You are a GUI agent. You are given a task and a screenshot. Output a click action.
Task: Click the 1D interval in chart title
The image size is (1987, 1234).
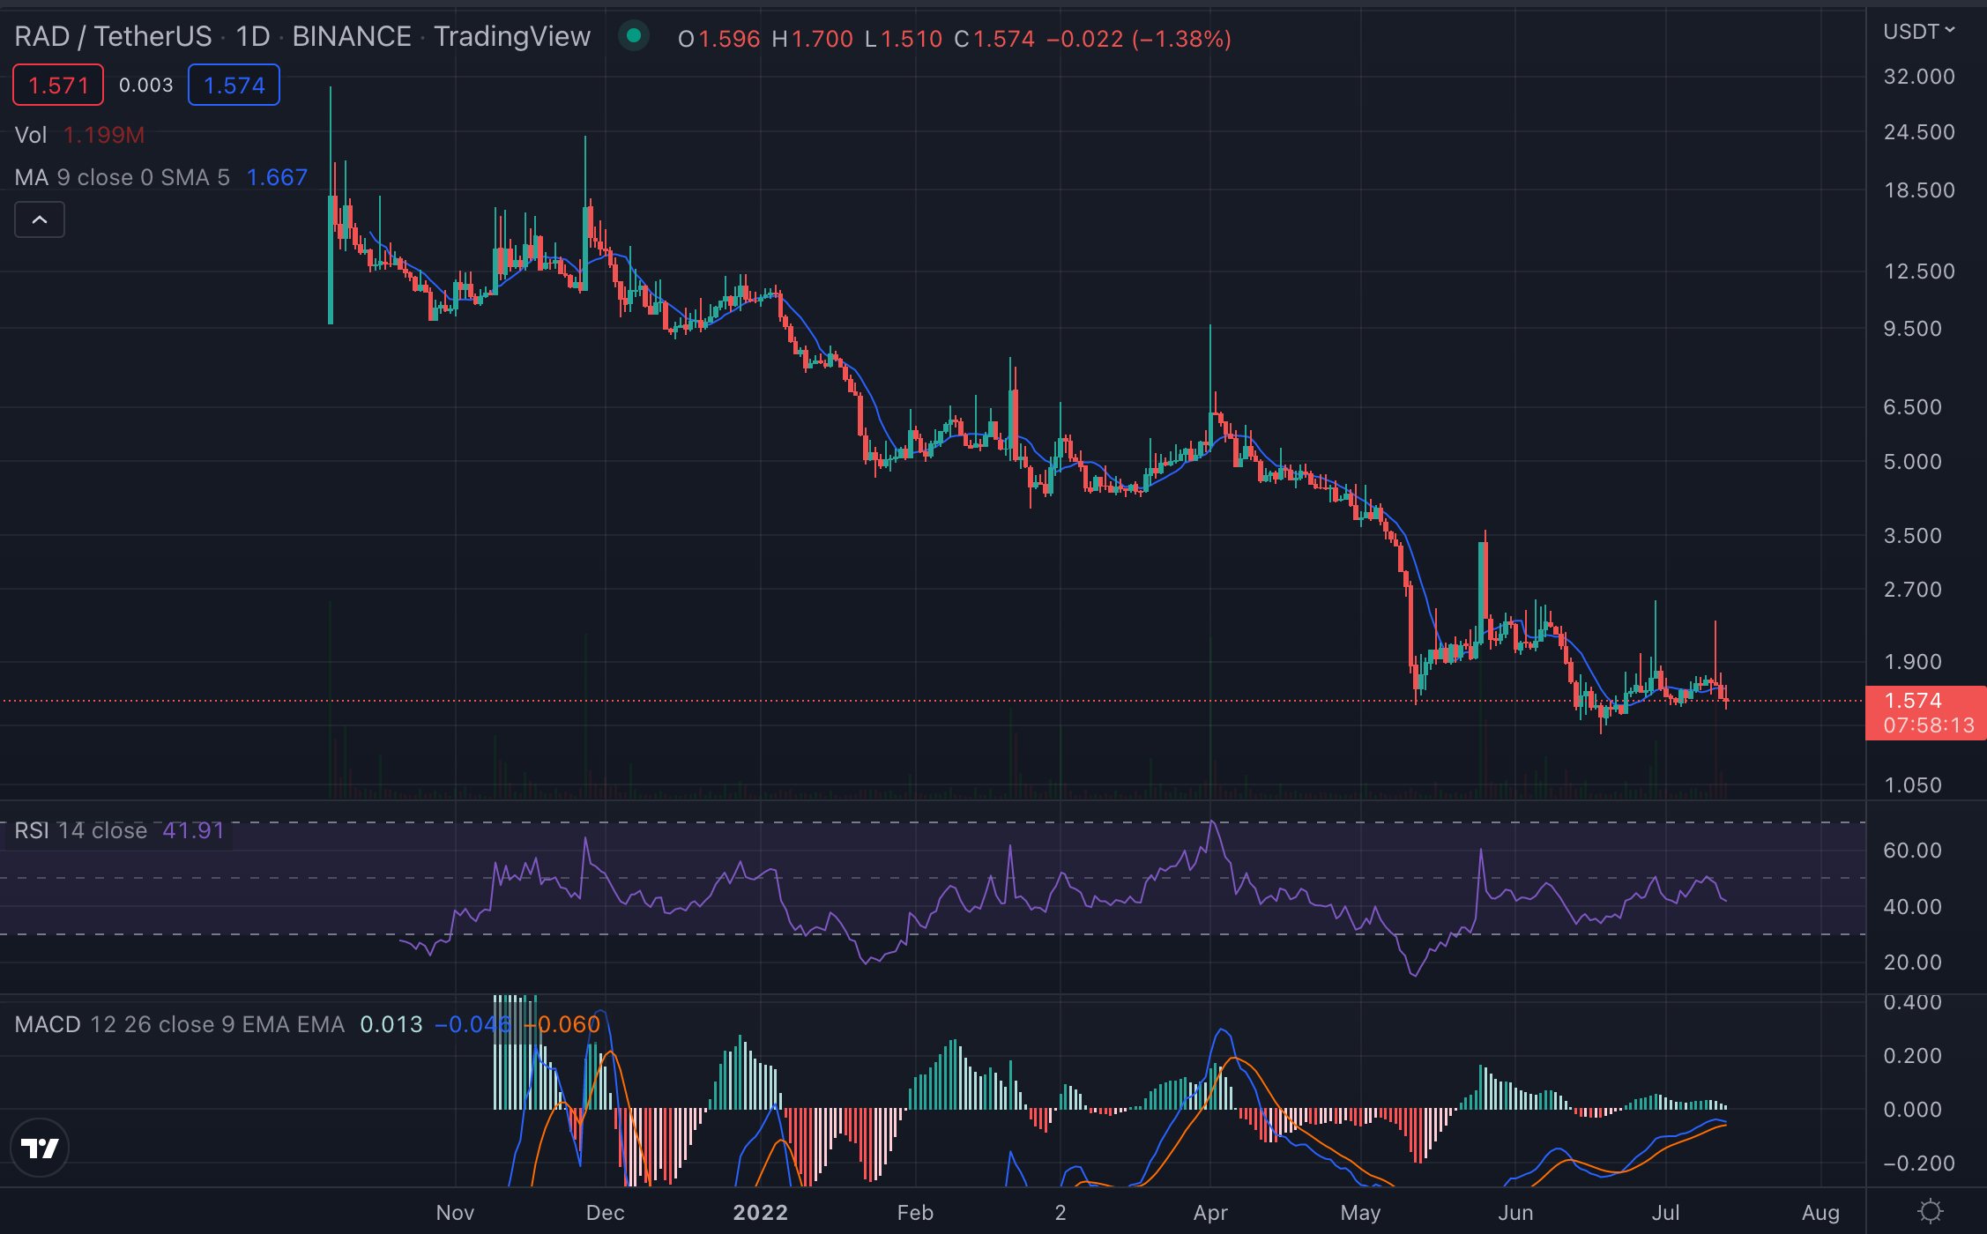coord(253,36)
